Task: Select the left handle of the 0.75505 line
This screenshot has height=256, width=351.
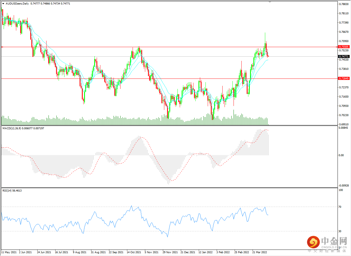Action: pyautogui.click(x=2, y=47)
